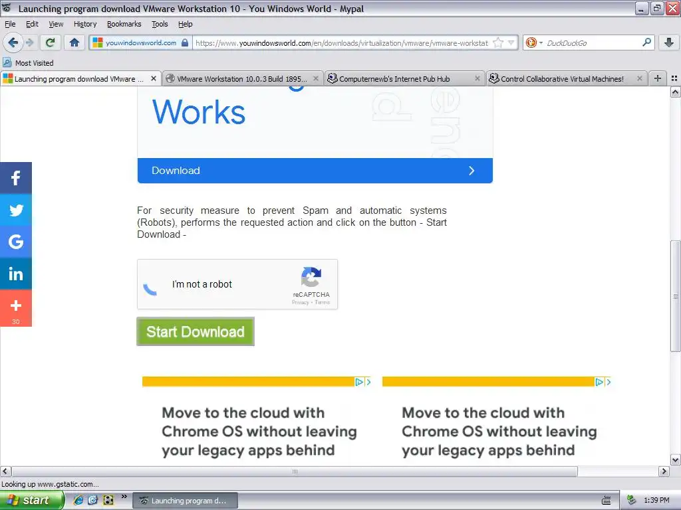The image size is (681, 510).
Task: Bookmark this page with the star
Action: [498, 42]
